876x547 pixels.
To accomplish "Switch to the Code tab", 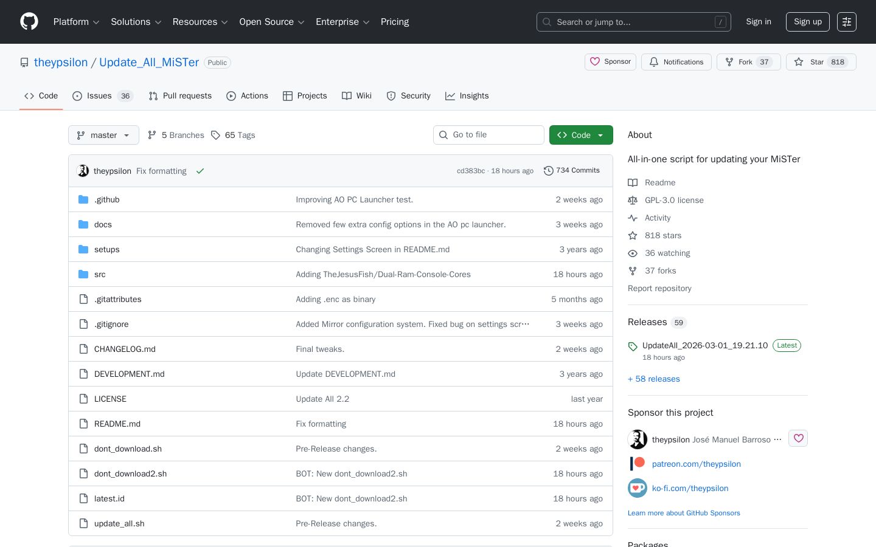I will click(41, 96).
